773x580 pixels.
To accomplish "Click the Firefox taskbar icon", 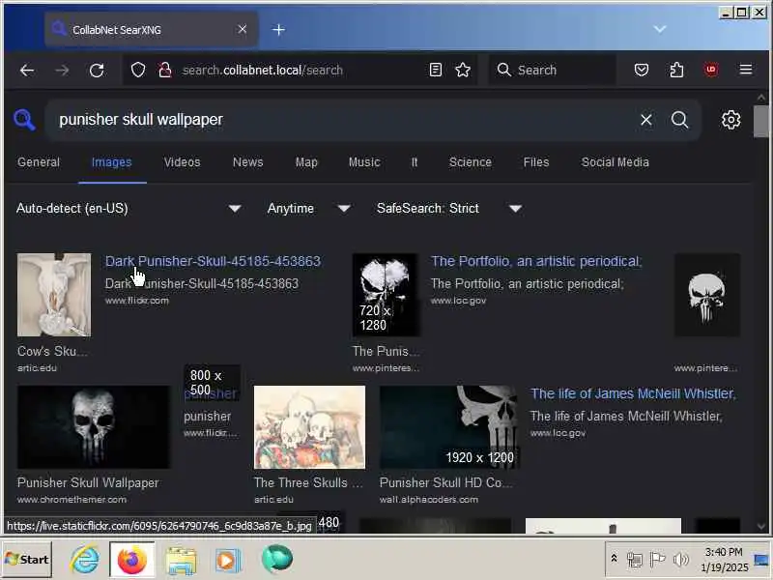I will [131, 560].
